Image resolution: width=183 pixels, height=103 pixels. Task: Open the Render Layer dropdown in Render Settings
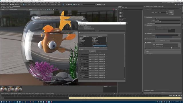[x=87, y=27]
